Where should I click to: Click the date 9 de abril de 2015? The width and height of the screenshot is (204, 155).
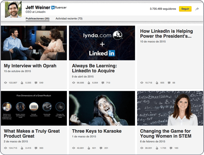83,76
